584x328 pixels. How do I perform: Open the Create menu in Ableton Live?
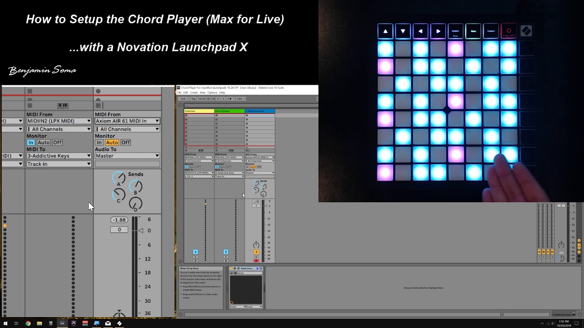click(194, 92)
